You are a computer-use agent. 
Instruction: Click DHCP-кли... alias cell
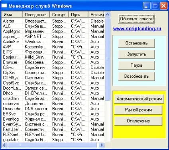[36, 93]
